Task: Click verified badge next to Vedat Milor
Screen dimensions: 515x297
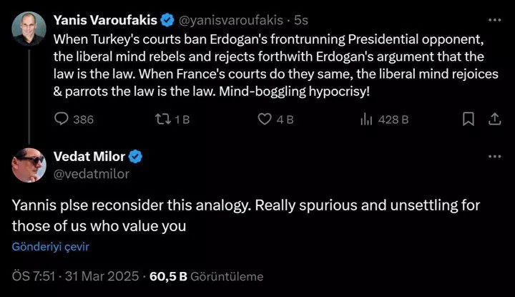Action: pyautogui.click(x=134, y=157)
